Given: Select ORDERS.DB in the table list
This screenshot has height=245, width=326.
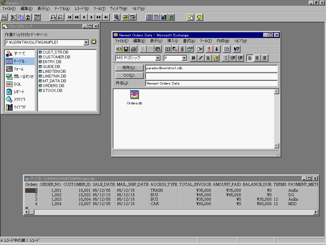Looking at the screenshot, I should 52,86.
